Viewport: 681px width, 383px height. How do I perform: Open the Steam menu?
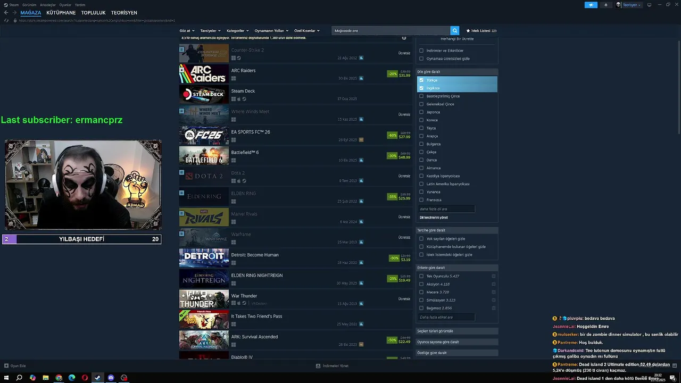click(x=14, y=5)
